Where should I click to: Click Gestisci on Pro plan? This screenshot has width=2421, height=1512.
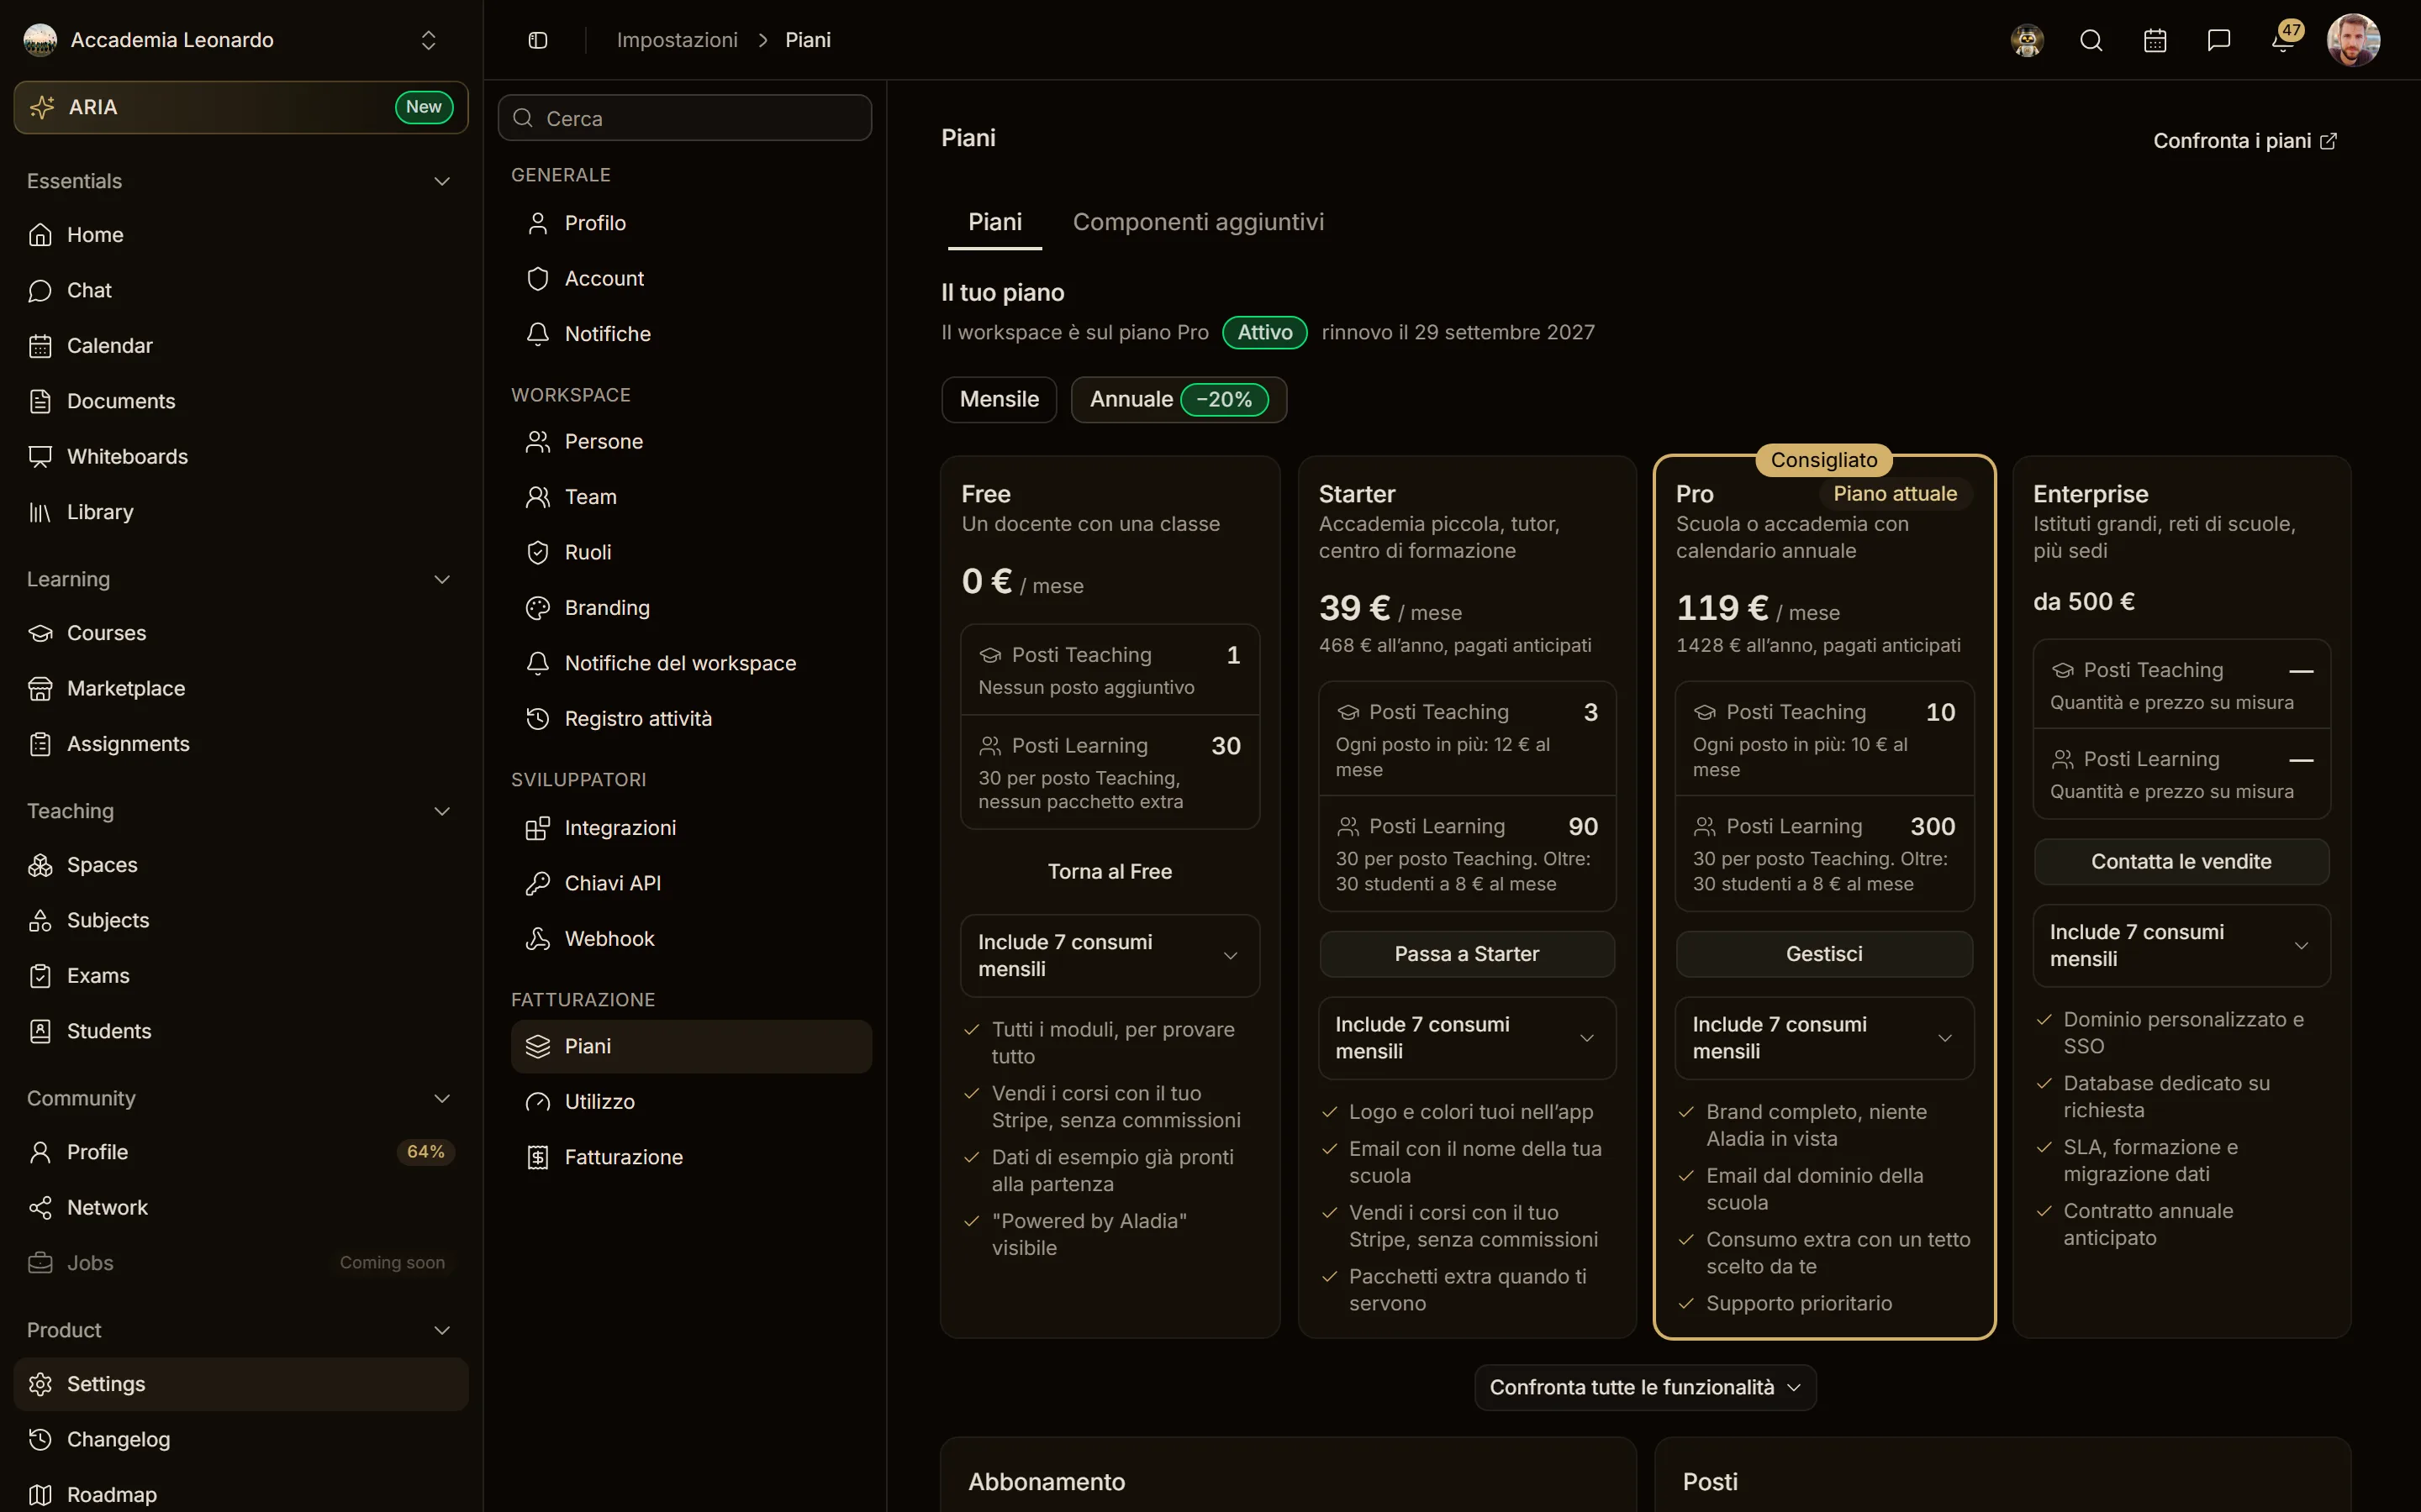1824,954
